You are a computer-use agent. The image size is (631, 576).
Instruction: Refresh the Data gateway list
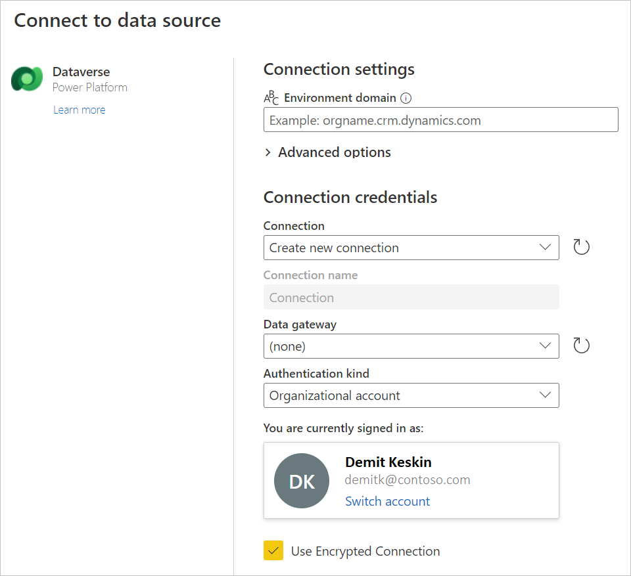click(x=581, y=346)
